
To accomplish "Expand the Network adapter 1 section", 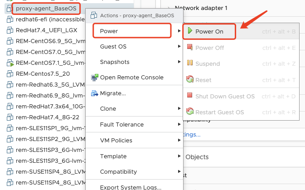I will click(x=169, y=8).
